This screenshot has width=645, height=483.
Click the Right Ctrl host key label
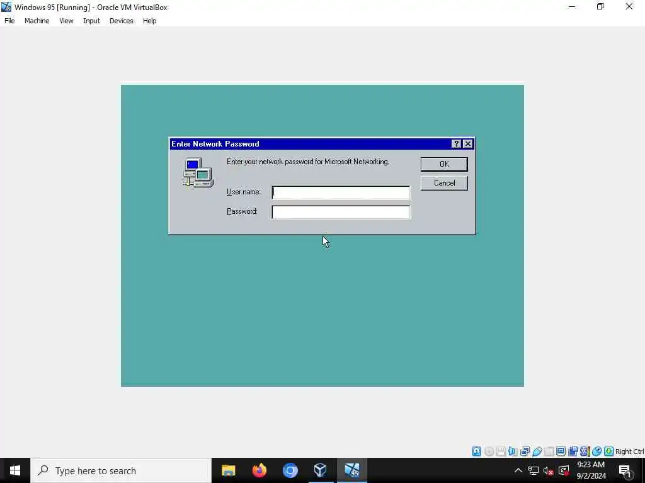click(630, 452)
